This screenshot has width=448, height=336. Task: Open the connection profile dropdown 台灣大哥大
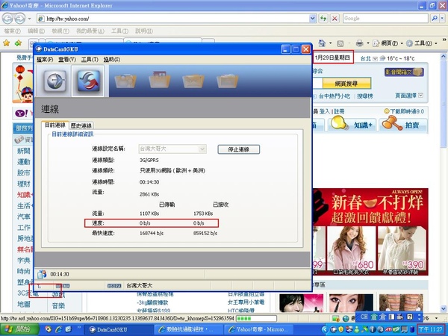(x=172, y=149)
